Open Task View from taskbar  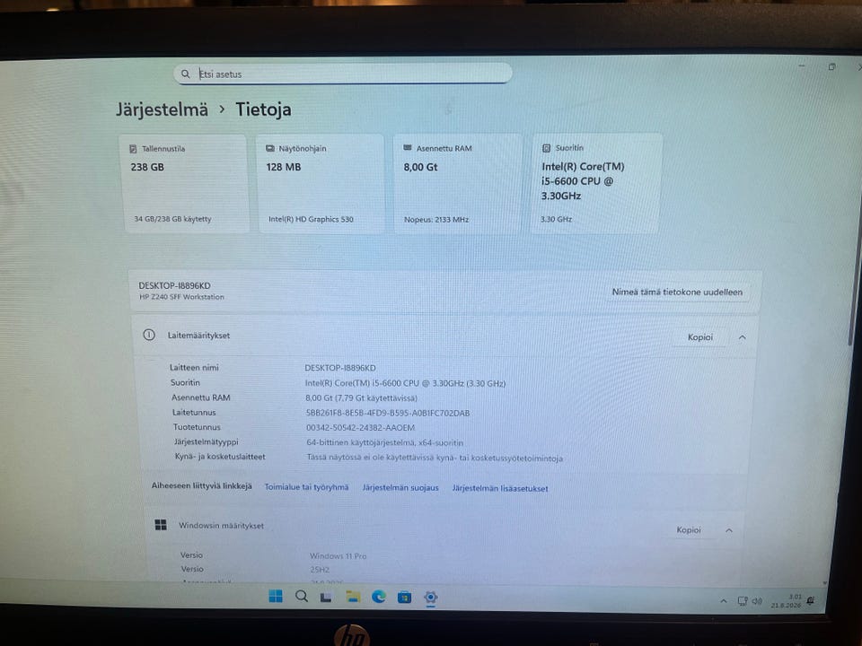(x=326, y=598)
